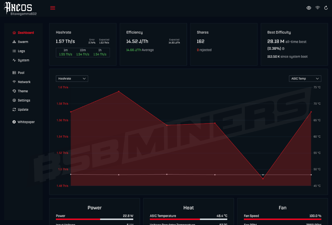Click the restart icon at top right
This screenshot has height=225, width=332.
click(x=326, y=8)
